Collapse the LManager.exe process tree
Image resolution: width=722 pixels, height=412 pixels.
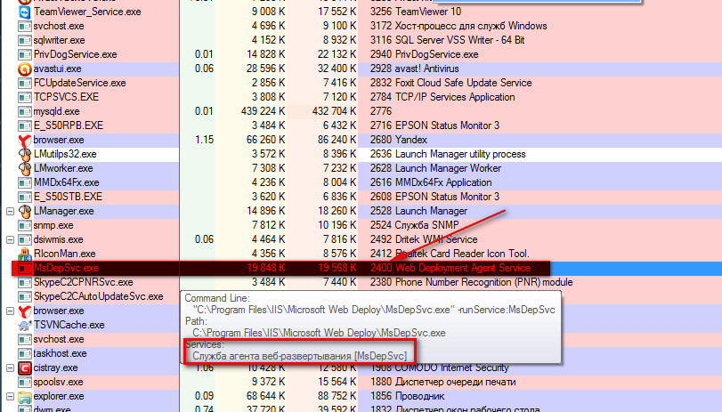point(10,211)
